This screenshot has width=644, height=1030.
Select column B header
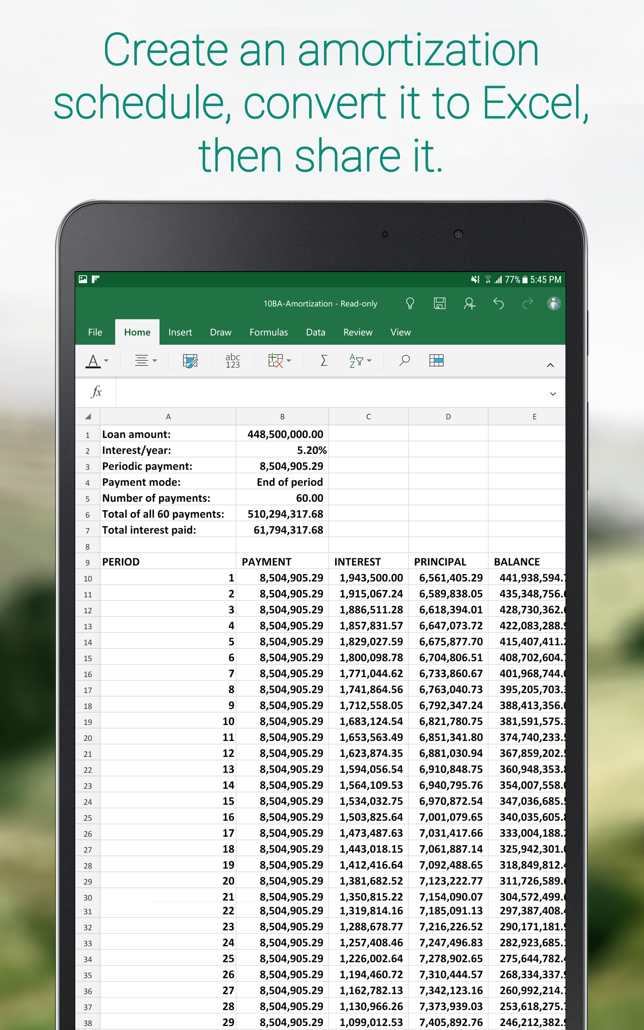[x=283, y=417]
